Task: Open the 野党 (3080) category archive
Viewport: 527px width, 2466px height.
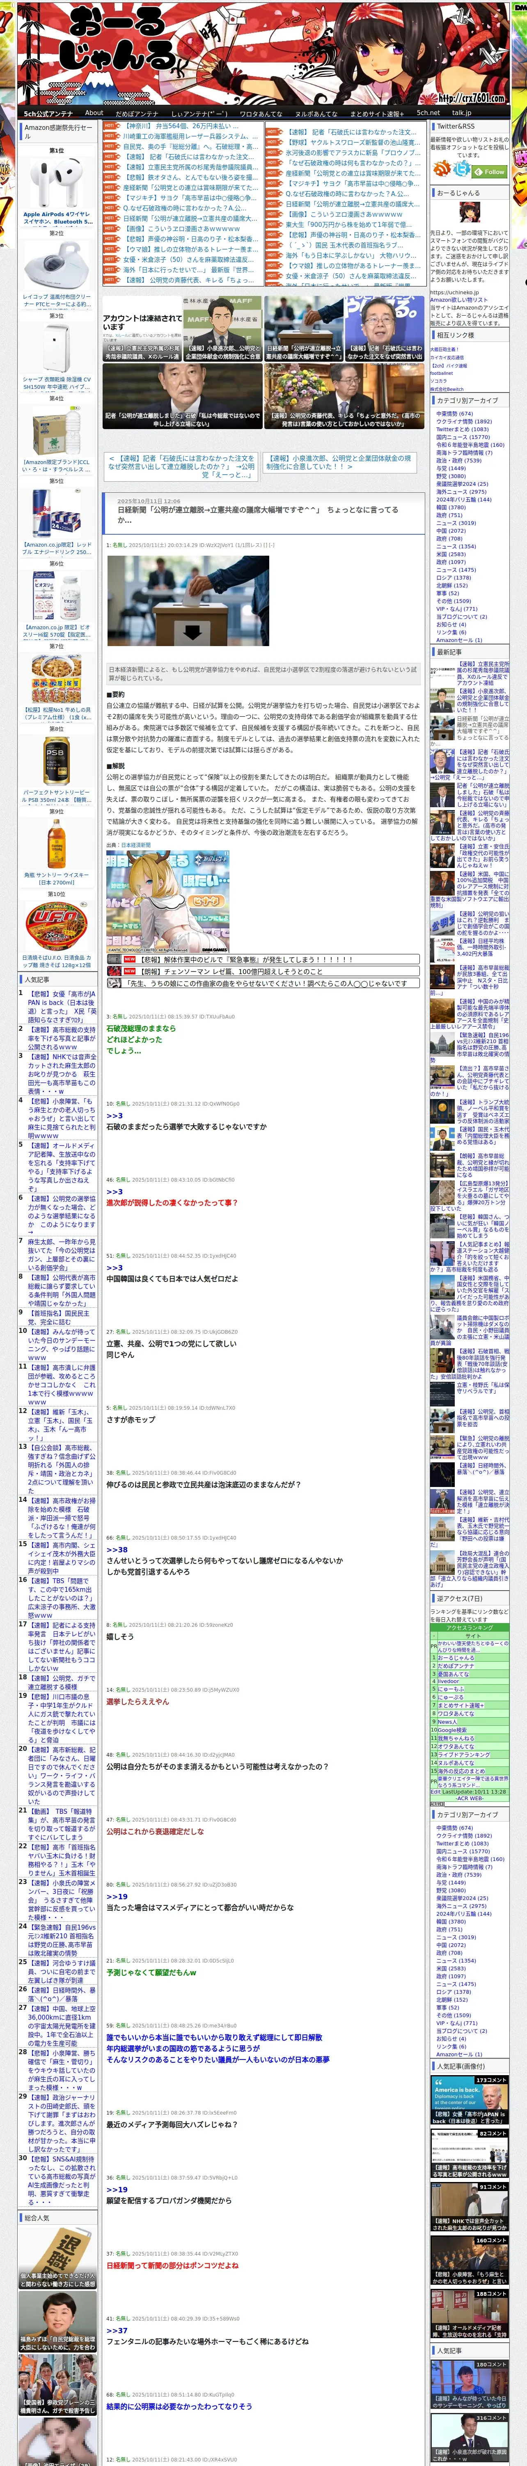Action: 451,476
